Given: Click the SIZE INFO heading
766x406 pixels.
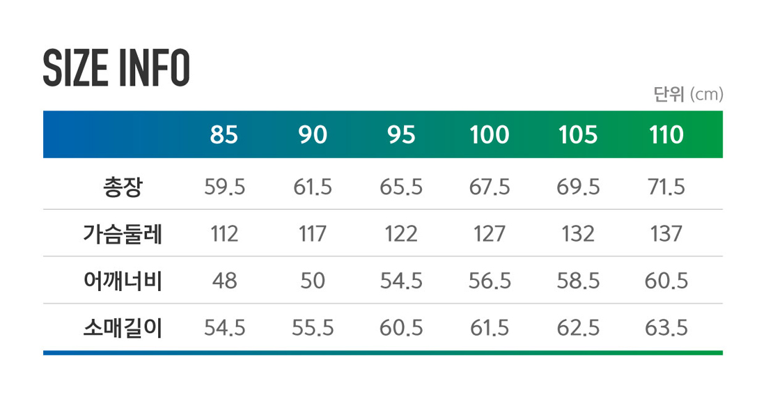Looking at the screenshot, I should click(x=116, y=68).
